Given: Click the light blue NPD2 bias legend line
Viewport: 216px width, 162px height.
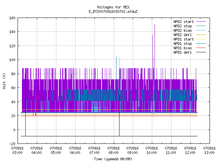Looking at the screenshot, I should click(x=201, y=30).
